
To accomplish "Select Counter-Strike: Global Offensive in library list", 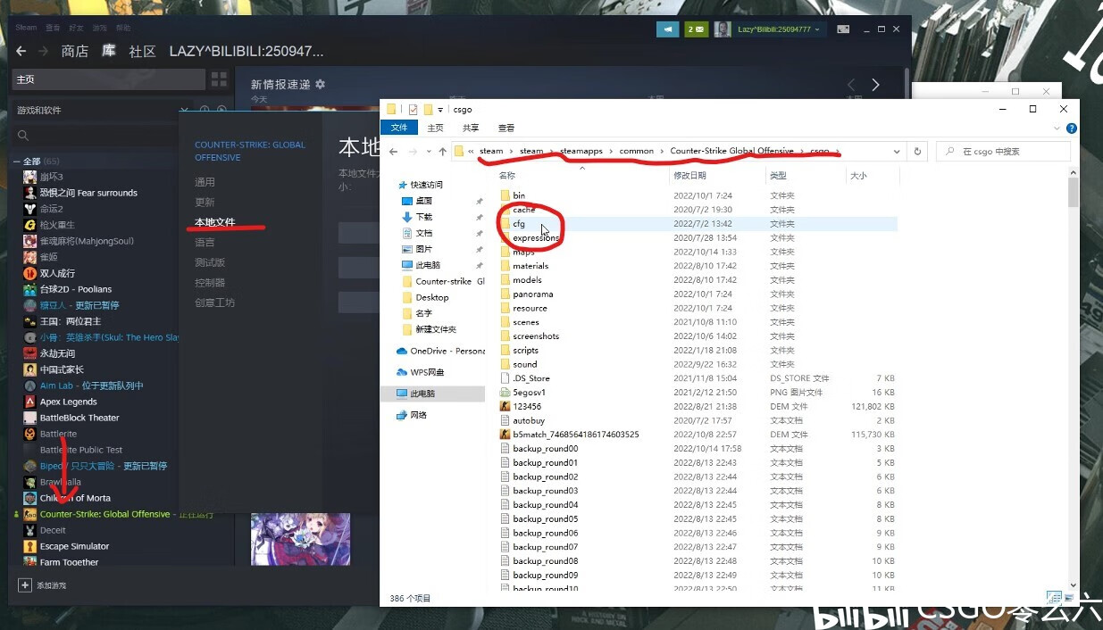I will point(104,514).
